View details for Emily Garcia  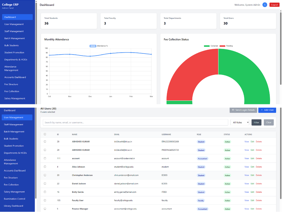click(247, 192)
